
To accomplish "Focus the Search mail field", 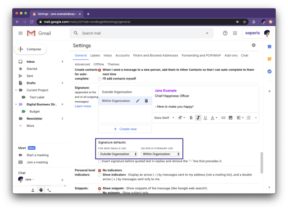I will point(141,33).
